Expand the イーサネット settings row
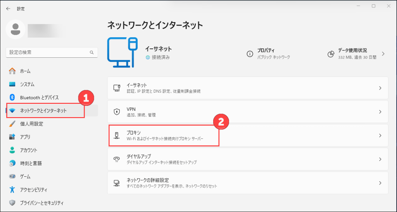The height and width of the screenshot is (212, 397). (x=248, y=88)
